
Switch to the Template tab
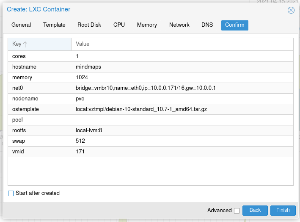tap(54, 25)
